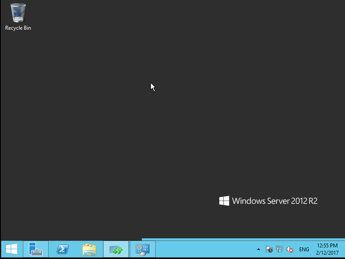This screenshot has height=259, width=345.
Task: Select the taskbar app with green arrows
Action: tap(116, 249)
